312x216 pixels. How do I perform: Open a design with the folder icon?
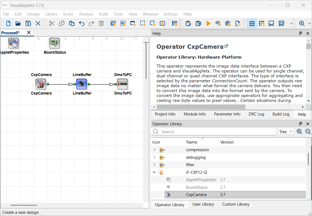pos(18,23)
